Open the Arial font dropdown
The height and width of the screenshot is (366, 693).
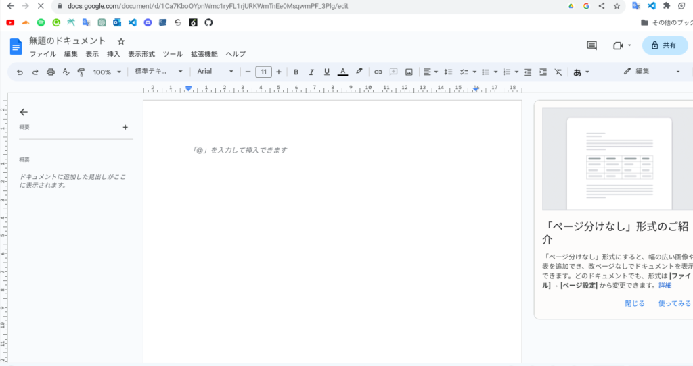click(x=215, y=72)
